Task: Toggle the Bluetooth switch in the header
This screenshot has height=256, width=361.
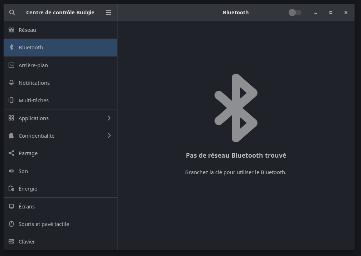Action: pyautogui.click(x=295, y=13)
